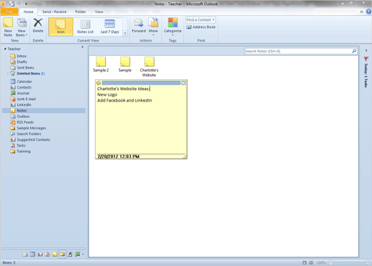Switch to Mail via bottom nav icon
Image resolution: width=372 pixels, height=266 pixels.
click(x=25, y=255)
